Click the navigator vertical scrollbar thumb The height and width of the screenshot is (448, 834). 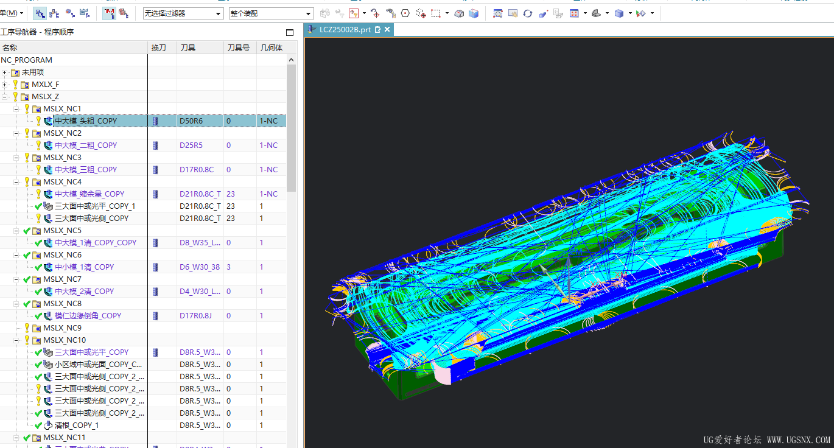291,128
